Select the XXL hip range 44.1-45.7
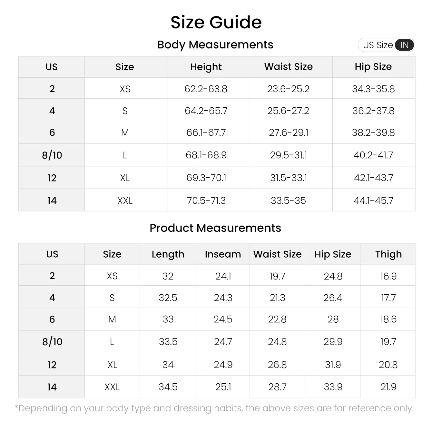 point(373,201)
